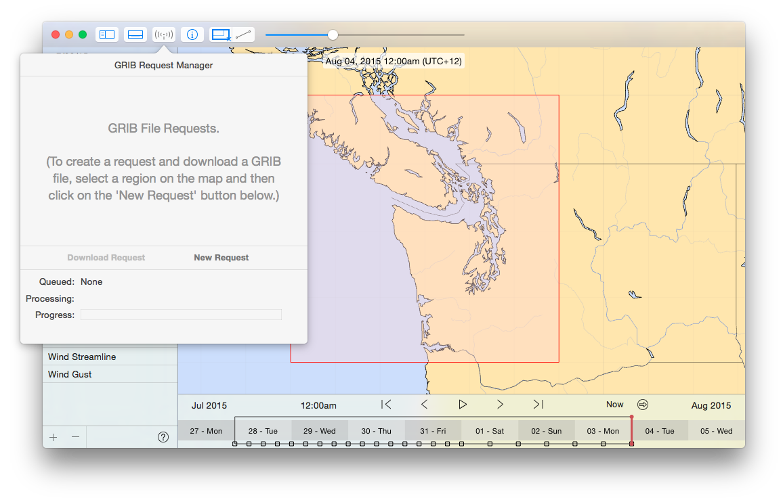Click the toolbar slider knob
The width and height of the screenshot is (783, 502).
click(333, 35)
